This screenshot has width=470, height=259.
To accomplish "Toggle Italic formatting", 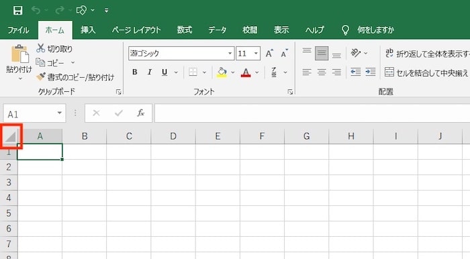I will tap(150, 72).
